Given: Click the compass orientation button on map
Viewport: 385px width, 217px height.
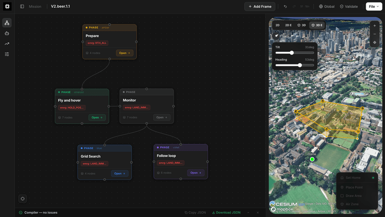Looking at the screenshot, I should pyautogui.click(x=277, y=36).
